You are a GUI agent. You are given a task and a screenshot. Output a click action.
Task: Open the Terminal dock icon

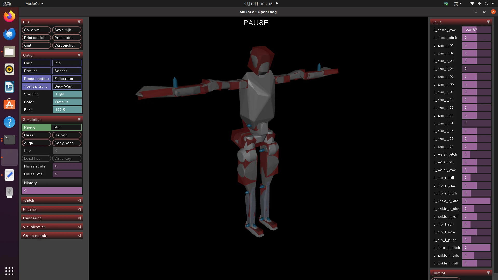9,140
